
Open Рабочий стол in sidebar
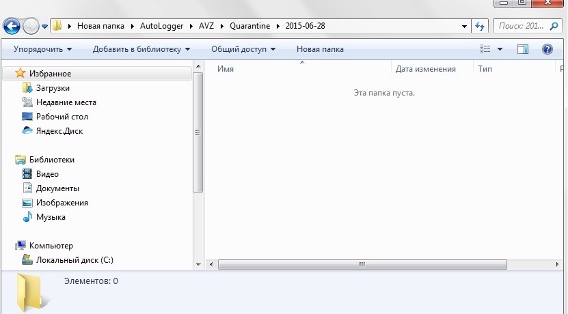62,117
